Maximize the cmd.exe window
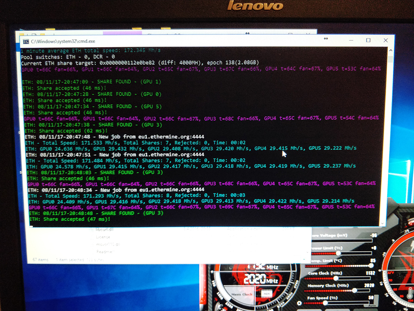414x311 pixels. point(368,40)
